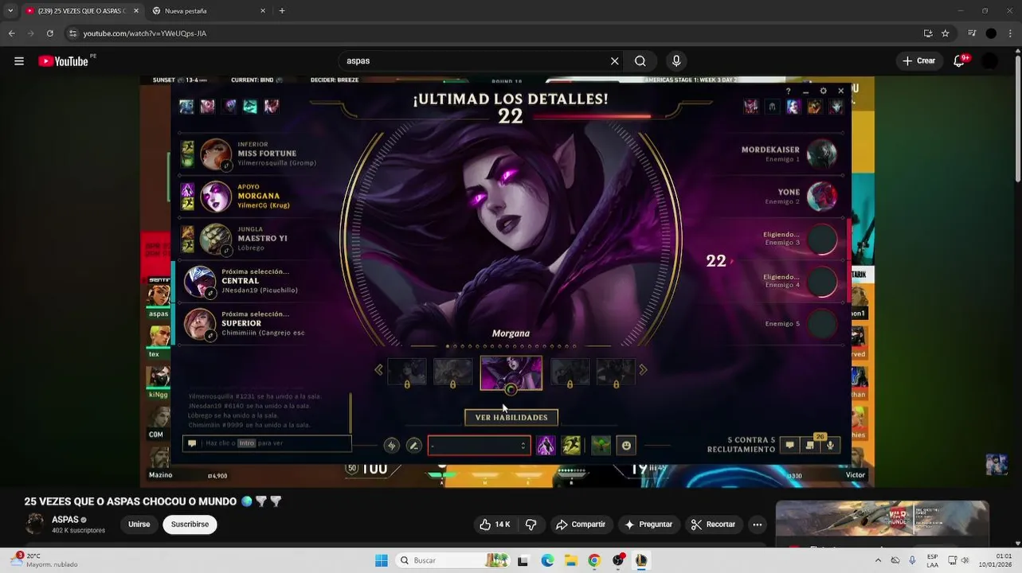Screen dimensions: 1022x573
Task: Click the champ select chat input field
Action: pos(267,443)
